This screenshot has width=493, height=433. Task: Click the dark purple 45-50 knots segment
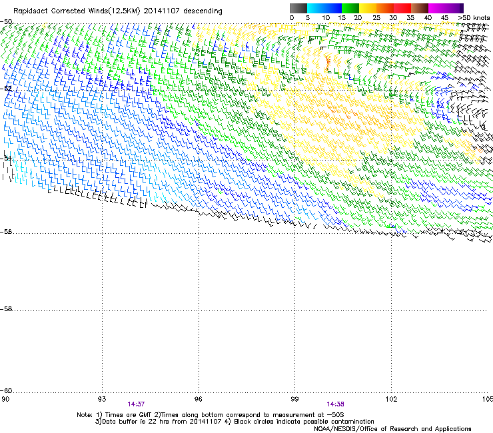[454, 8]
